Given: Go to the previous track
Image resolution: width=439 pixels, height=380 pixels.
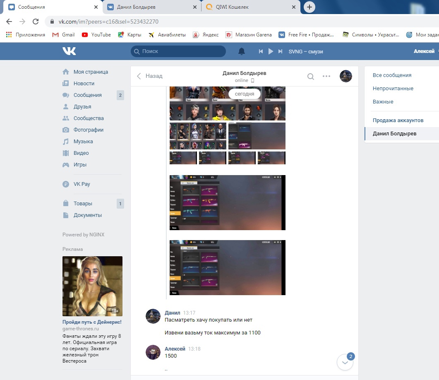Looking at the screenshot, I should (x=261, y=51).
